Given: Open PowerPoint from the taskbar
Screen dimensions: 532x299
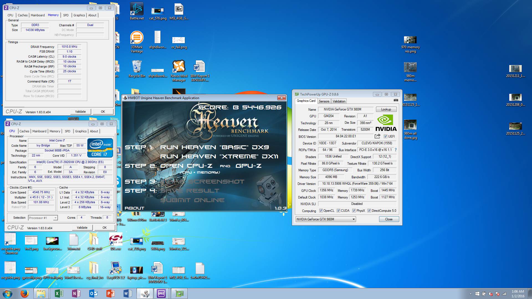Looking at the screenshot, I should coord(110,293).
